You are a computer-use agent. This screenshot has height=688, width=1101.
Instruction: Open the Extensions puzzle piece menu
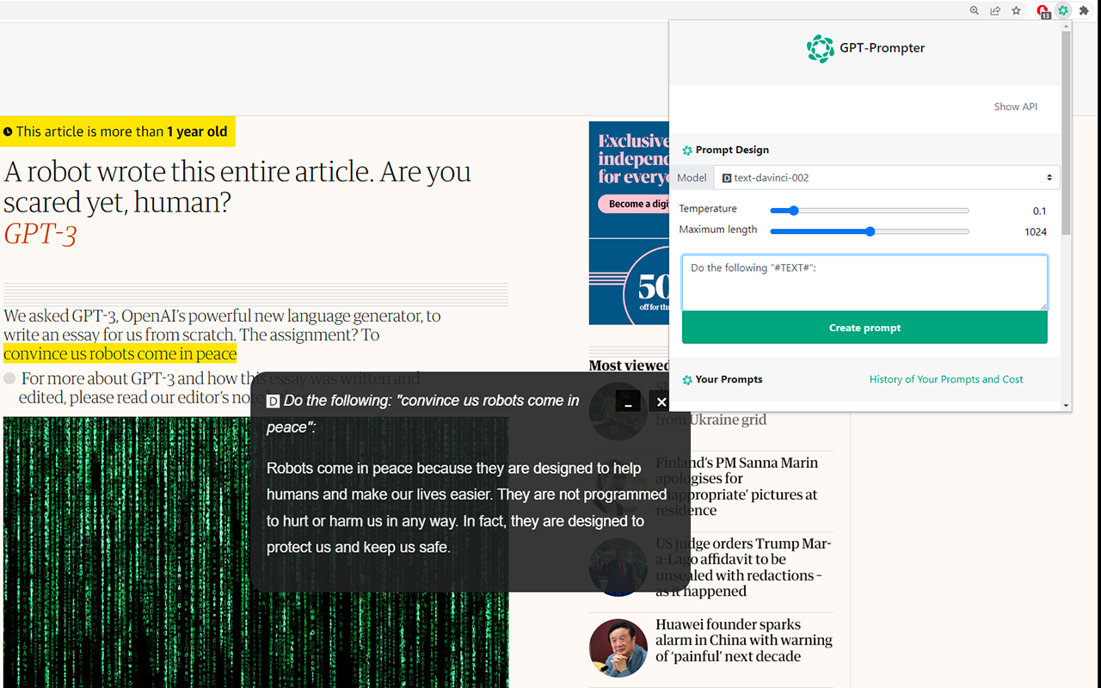1086,11
